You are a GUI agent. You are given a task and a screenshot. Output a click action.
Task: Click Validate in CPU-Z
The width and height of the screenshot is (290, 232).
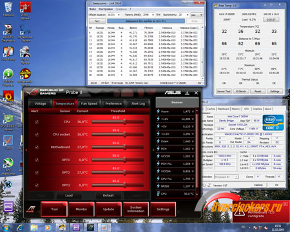pyautogui.click(x=258, y=185)
